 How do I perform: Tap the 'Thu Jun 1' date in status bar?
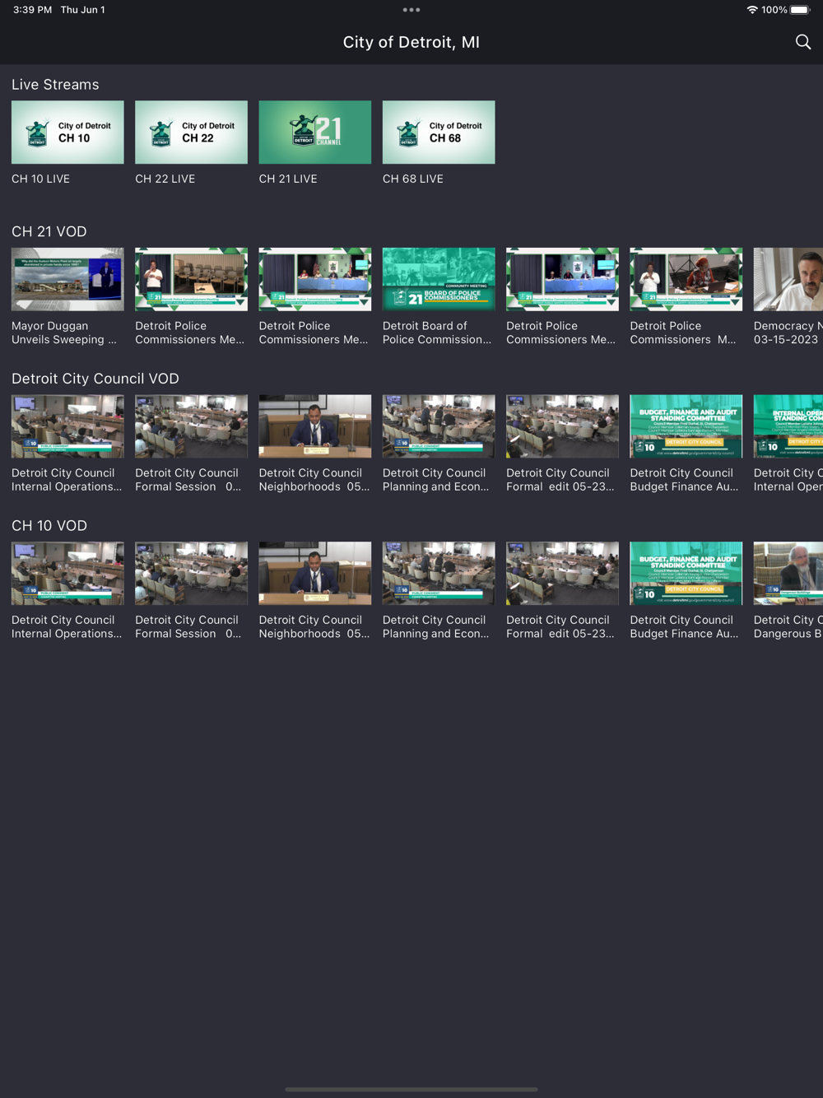pyautogui.click(x=82, y=10)
